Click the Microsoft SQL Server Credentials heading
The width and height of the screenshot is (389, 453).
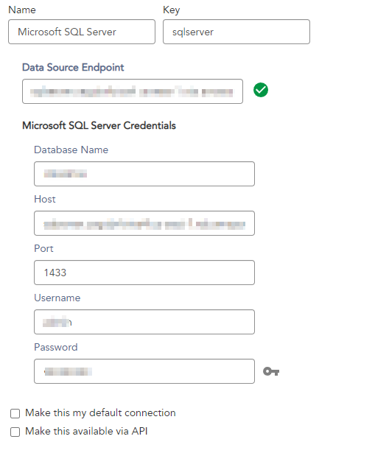point(99,125)
